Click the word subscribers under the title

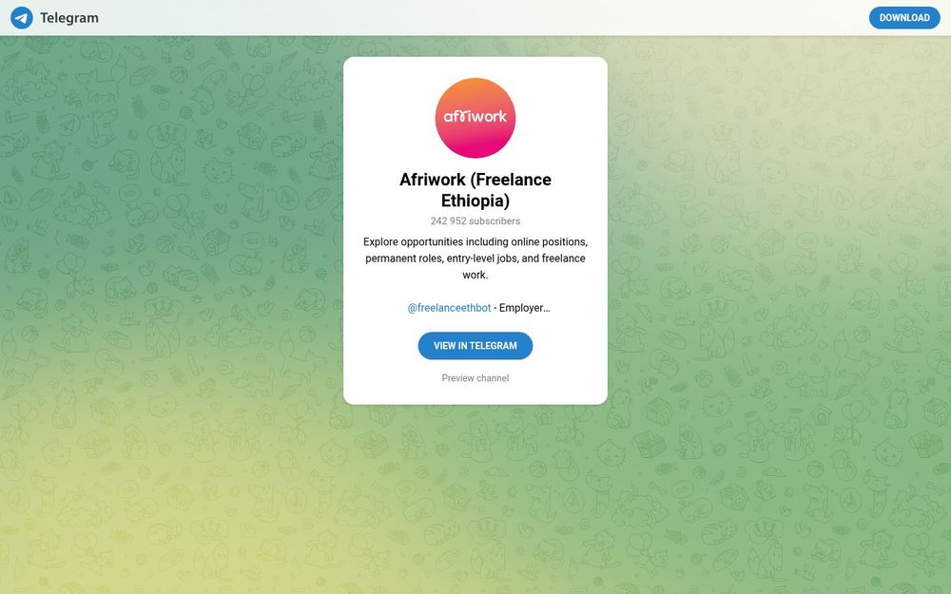coord(495,221)
